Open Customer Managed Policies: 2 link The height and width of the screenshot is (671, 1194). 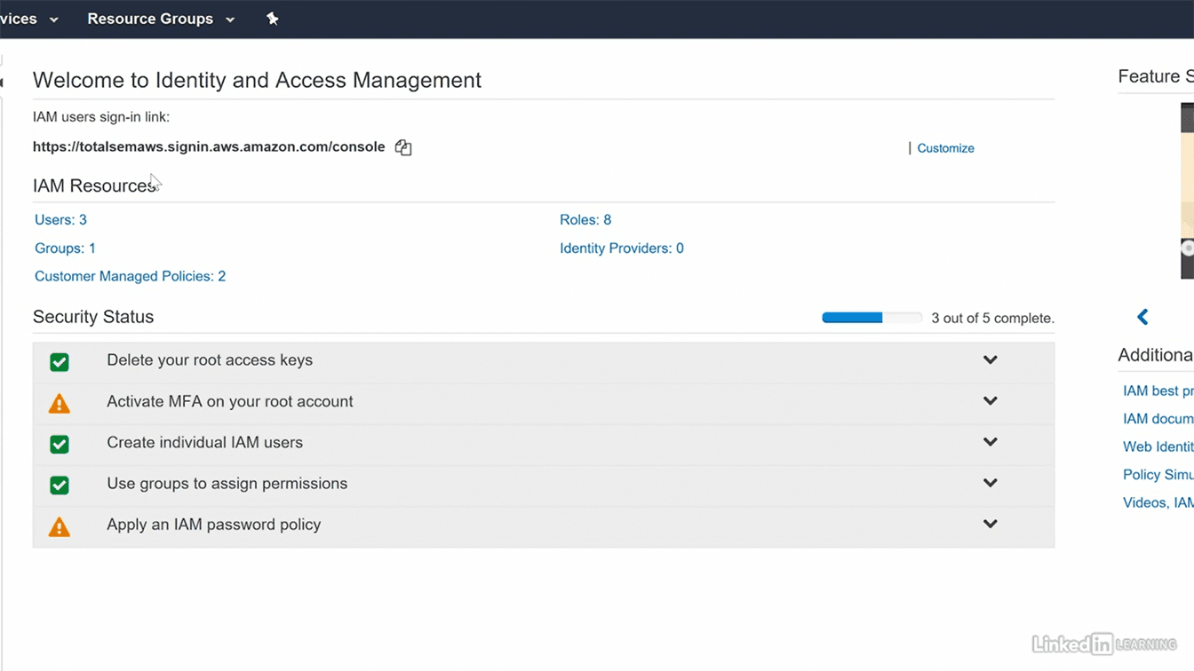point(130,276)
